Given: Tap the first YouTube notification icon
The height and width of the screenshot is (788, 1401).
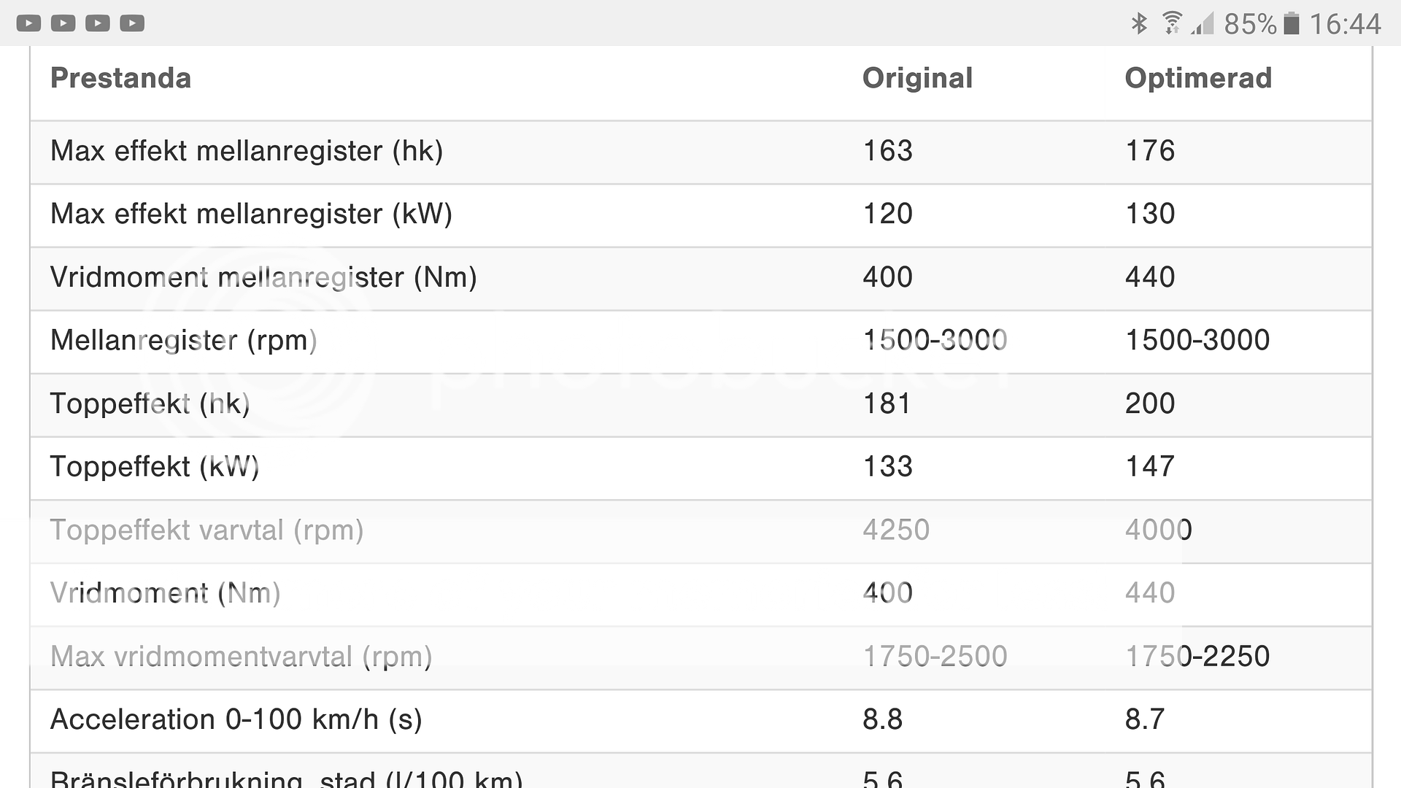Looking at the screenshot, I should coord(28,23).
